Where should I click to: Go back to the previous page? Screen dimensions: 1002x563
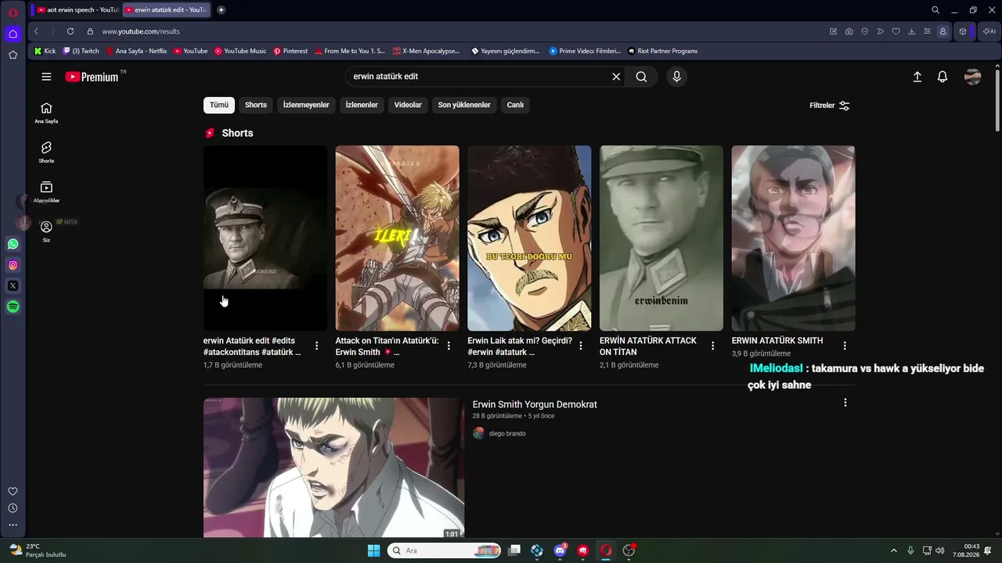tap(36, 31)
